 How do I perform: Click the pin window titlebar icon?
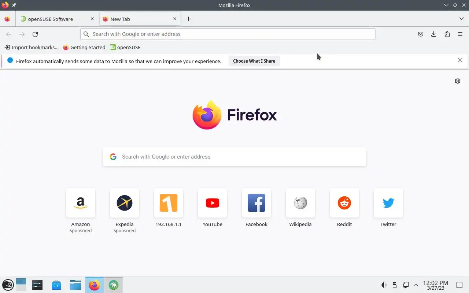pyautogui.click(x=14, y=5)
